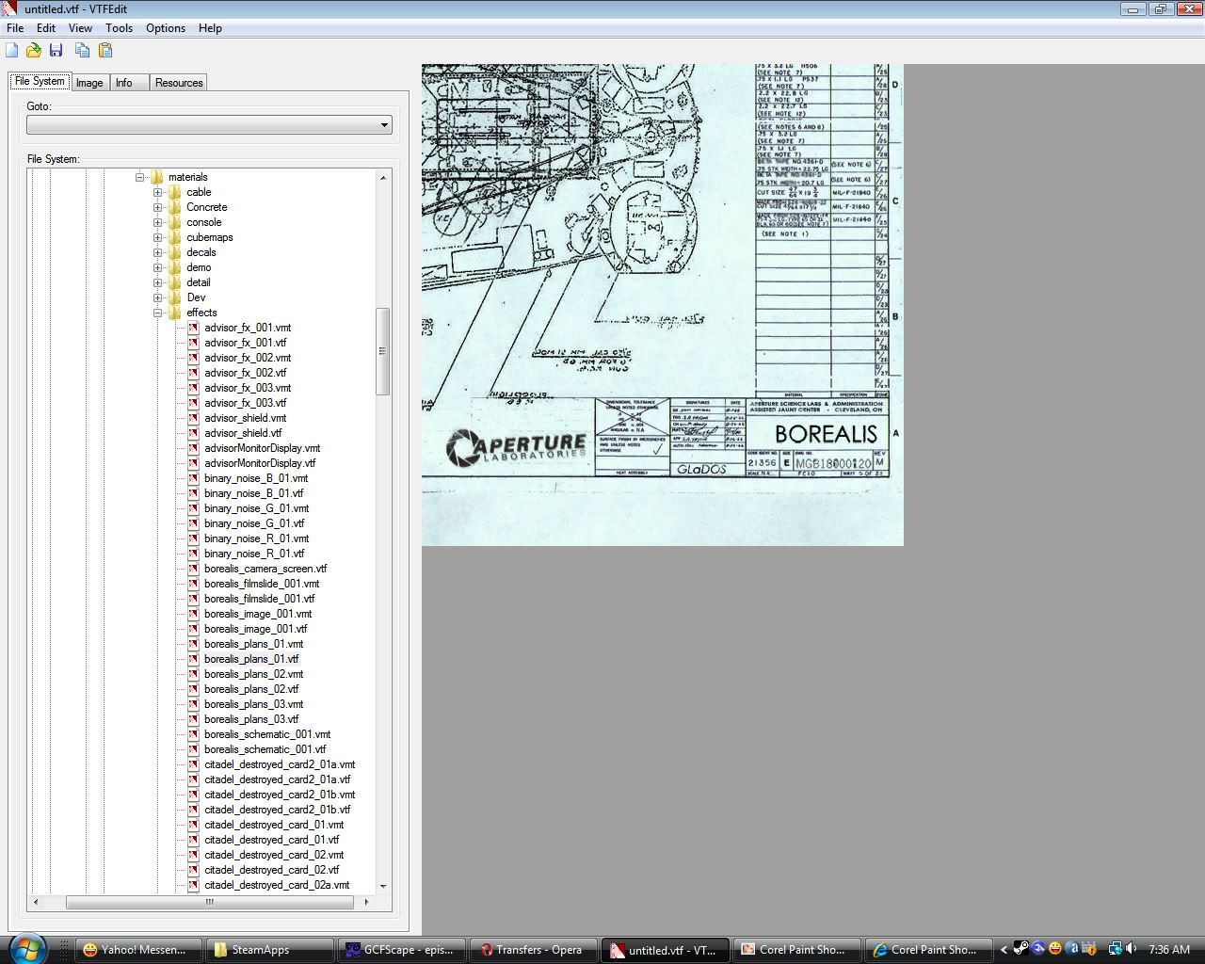Select borealis_filmslide_001.vtf file

[259, 599]
